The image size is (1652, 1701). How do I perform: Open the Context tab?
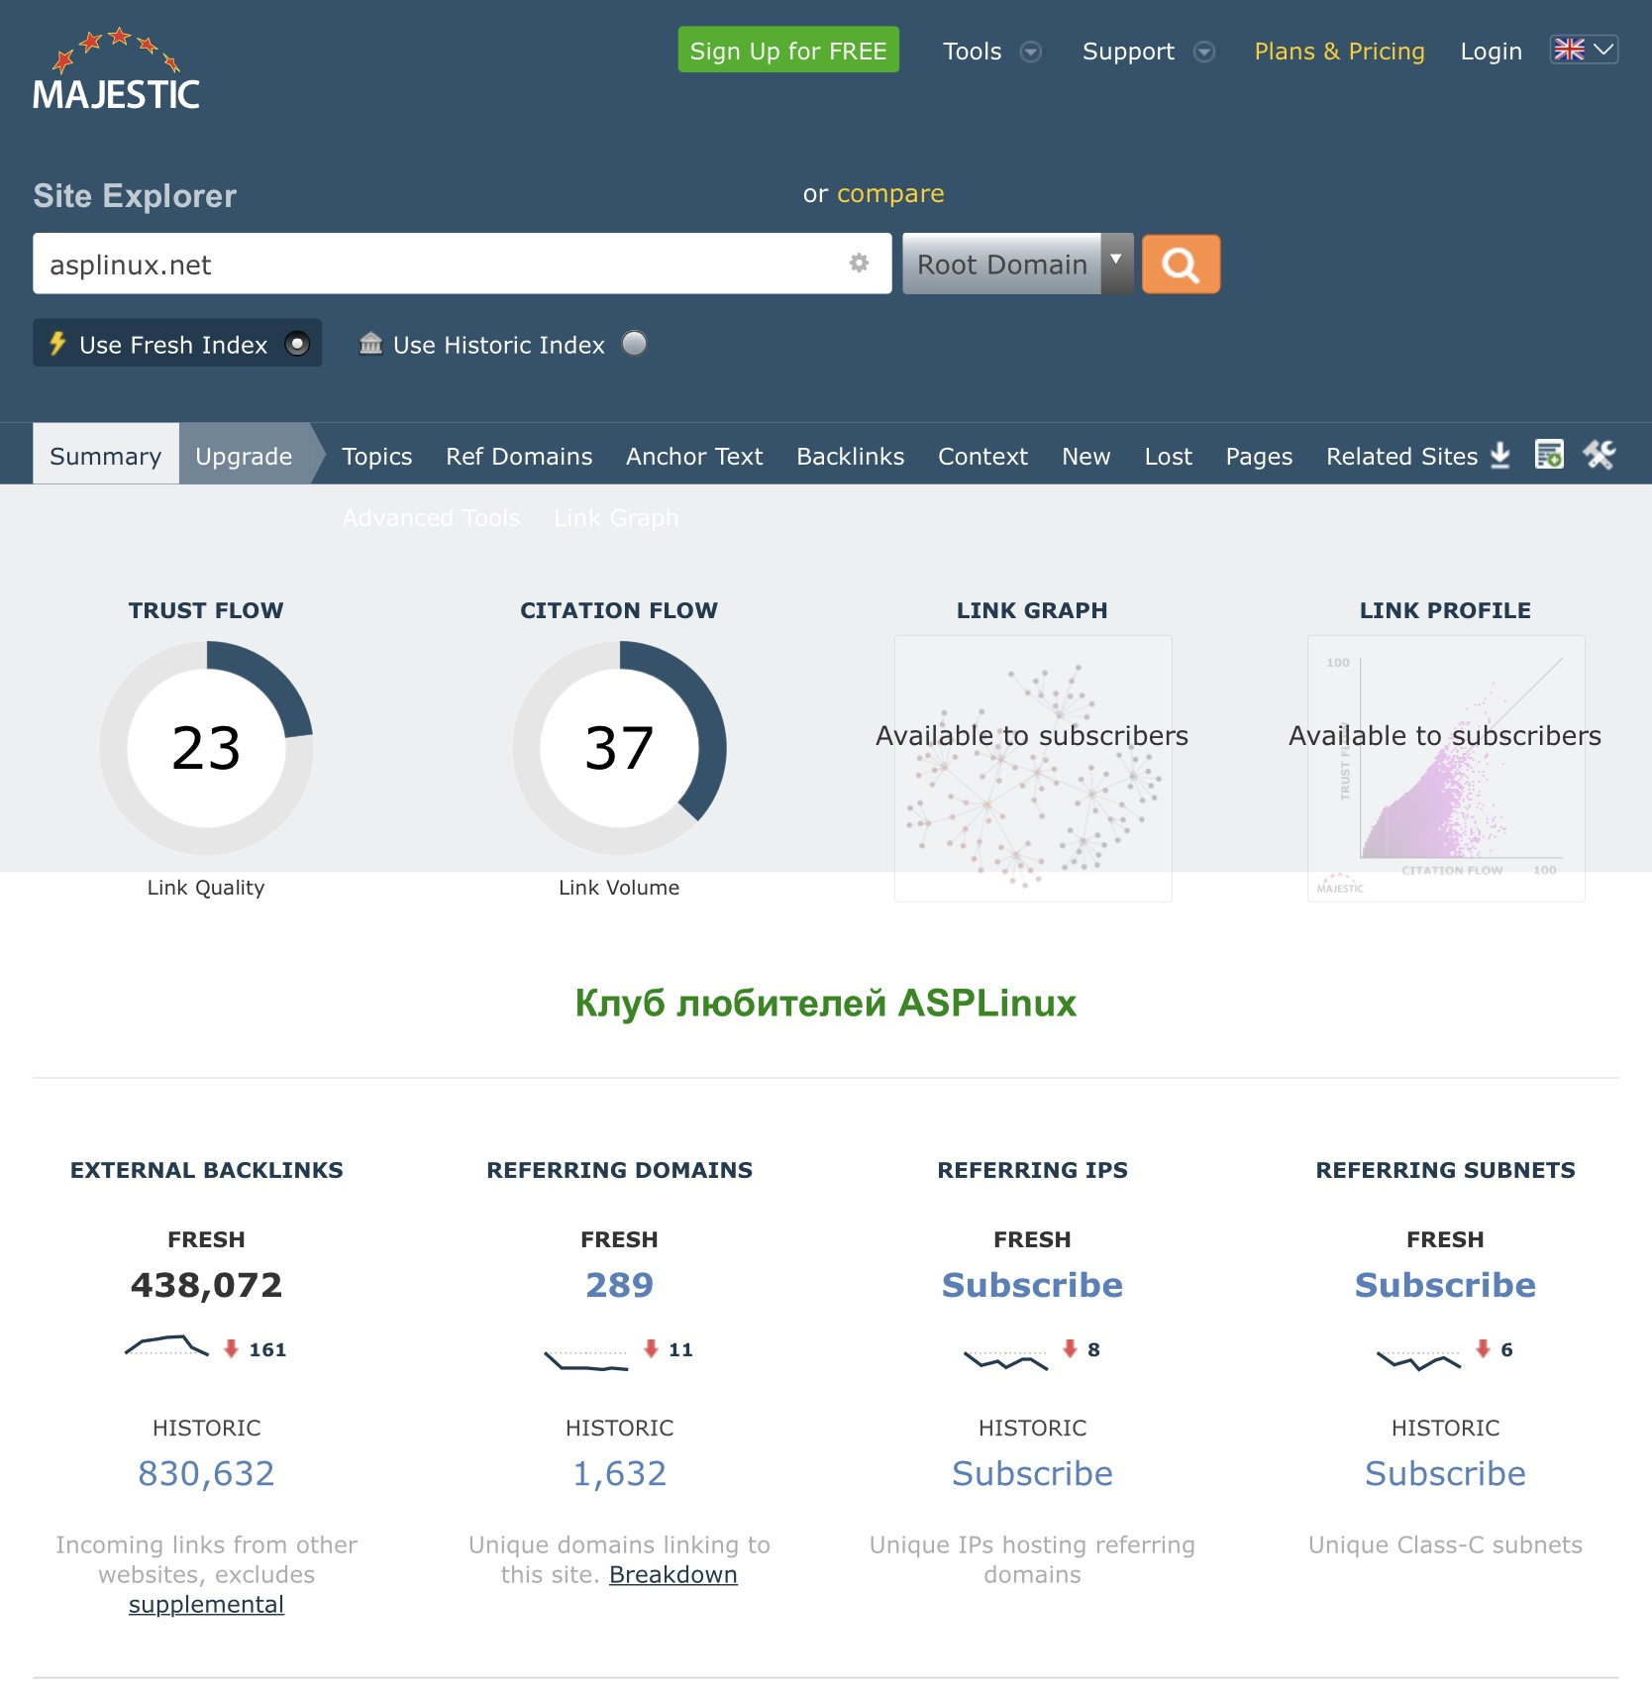point(982,456)
